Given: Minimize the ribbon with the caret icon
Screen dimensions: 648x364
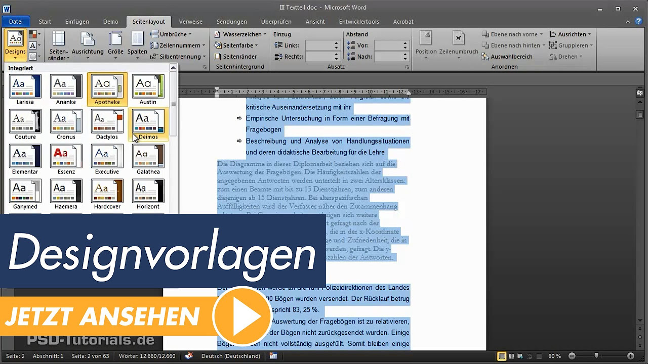Looking at the screenshot, I should (x=628, y=21).
